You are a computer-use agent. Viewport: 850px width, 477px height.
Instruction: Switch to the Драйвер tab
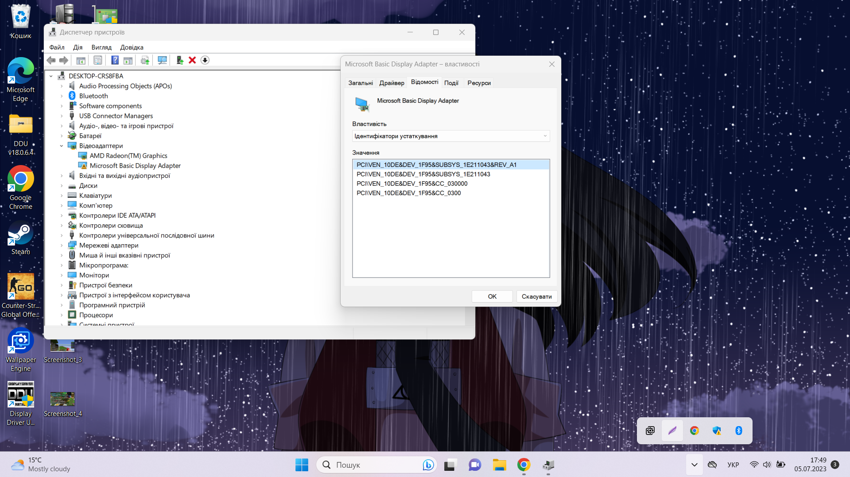(x=392, y=83)
